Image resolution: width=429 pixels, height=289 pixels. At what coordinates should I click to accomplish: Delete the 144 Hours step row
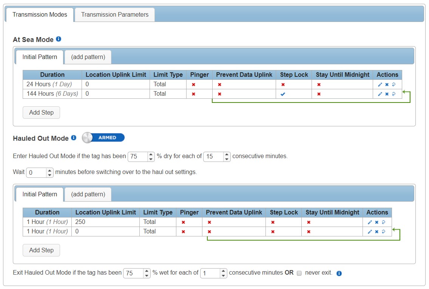coord(387,94)
